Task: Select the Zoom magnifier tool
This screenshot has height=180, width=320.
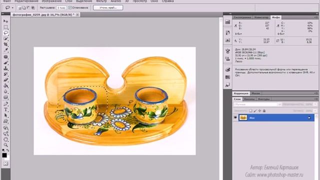Action: click(5, 145)
